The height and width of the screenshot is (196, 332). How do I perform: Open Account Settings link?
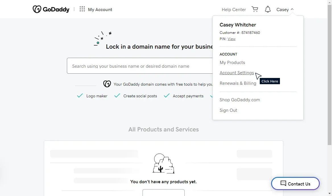(236, 73)
